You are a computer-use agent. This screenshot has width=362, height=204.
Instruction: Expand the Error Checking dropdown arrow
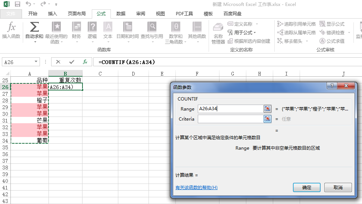pos(349,32)
